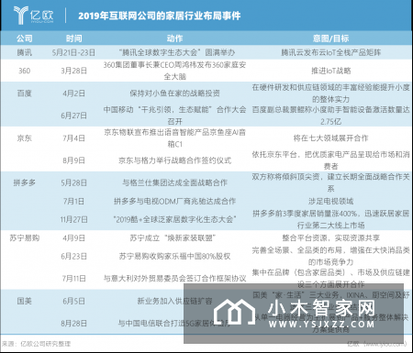Click the 在硬件研发和供应链领域 goal cell

330,94
